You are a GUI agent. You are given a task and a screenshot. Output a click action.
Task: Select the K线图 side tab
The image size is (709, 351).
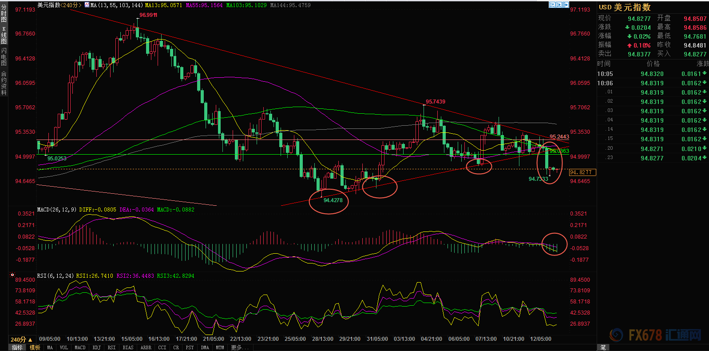4,35
